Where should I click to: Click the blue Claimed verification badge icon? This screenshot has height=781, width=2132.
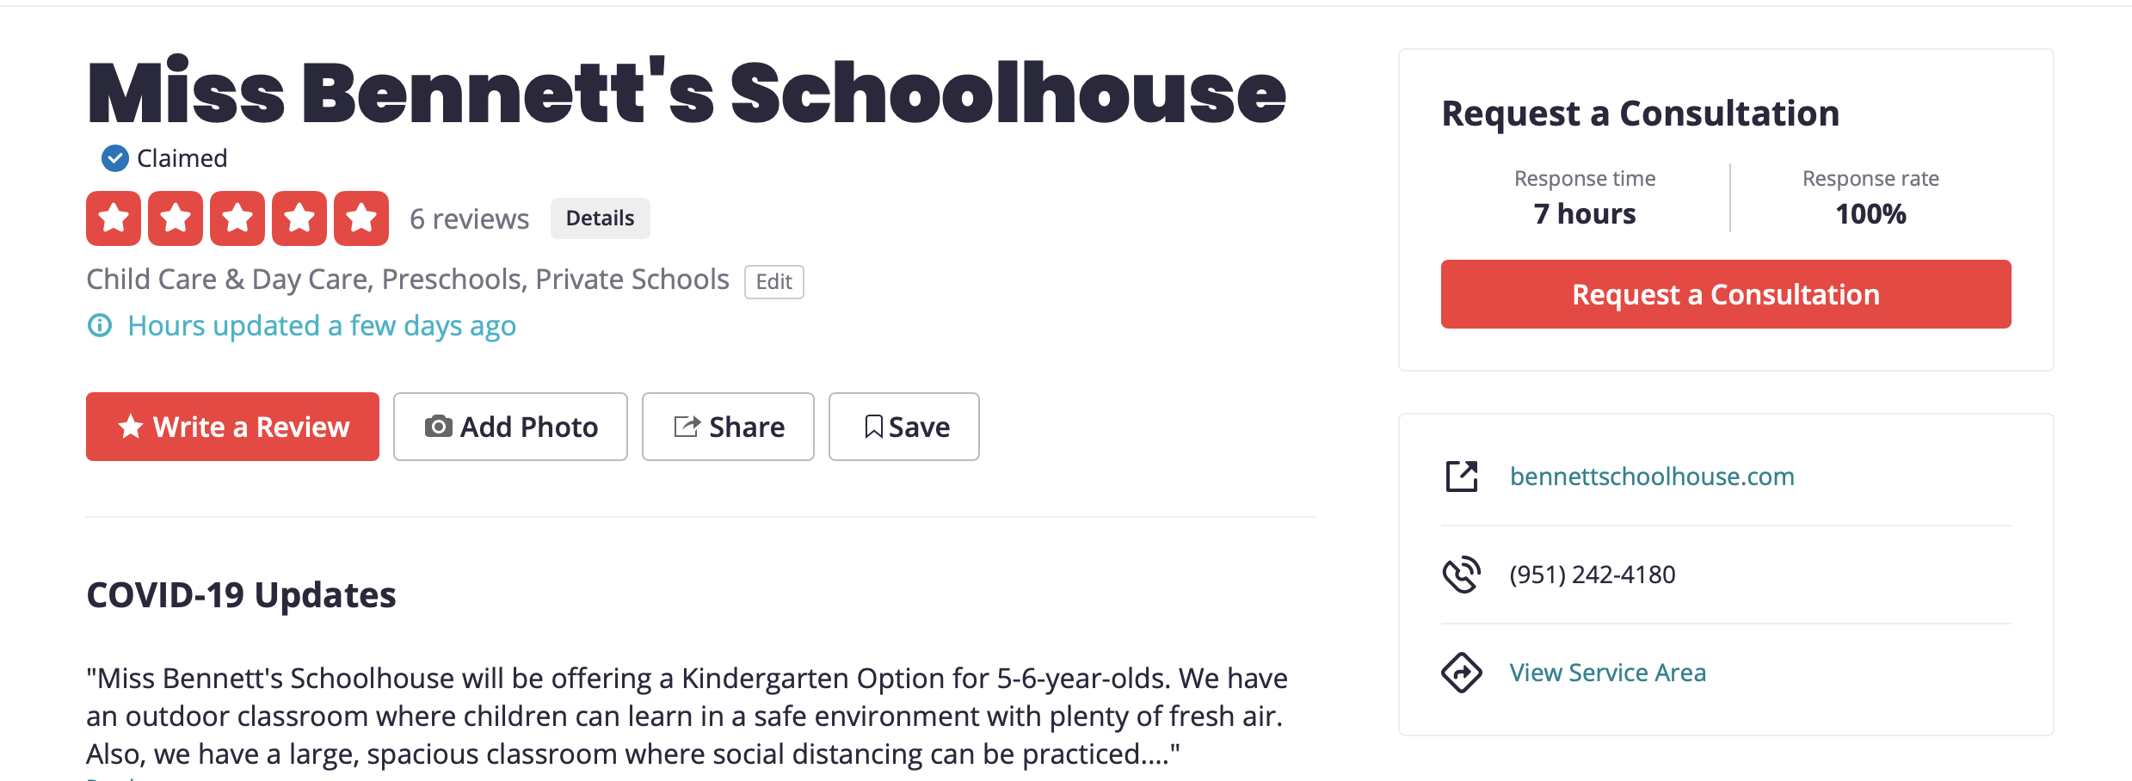point(115,158)
